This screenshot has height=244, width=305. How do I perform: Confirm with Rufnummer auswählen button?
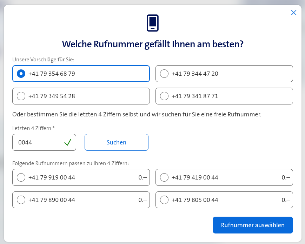click(253, 225)
